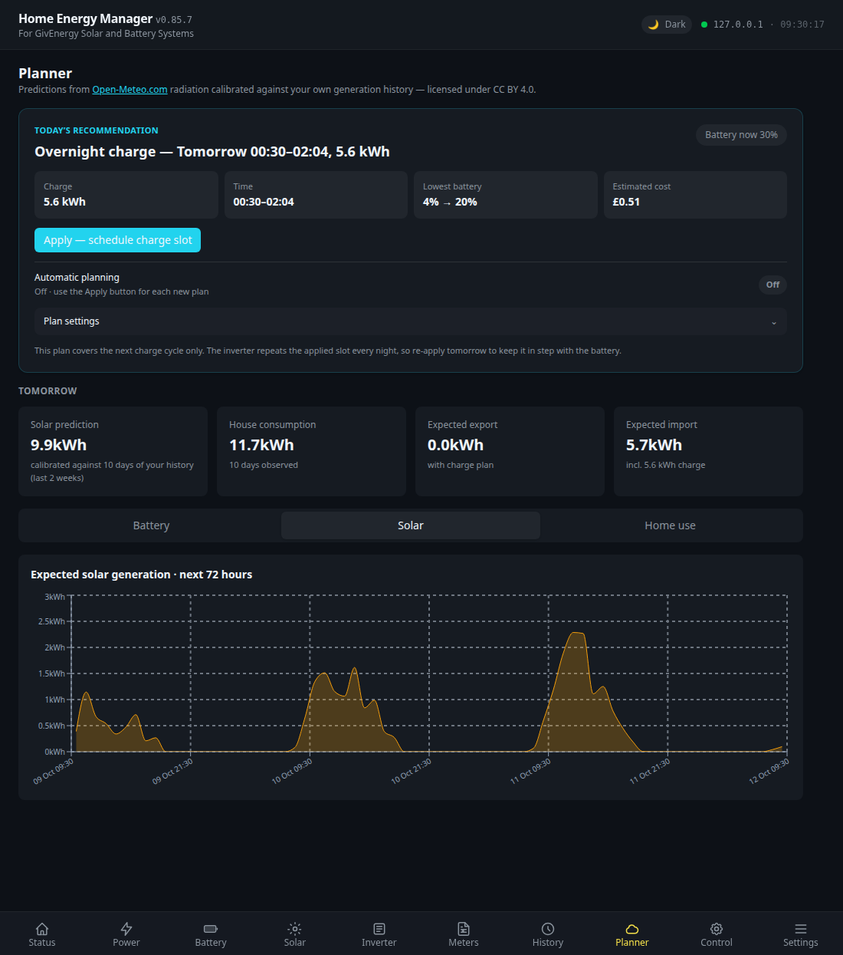Click the 09 Oct 09:30 axis label
Image resolution: width=843 pixels, height=955 pixels.
(x=54, y=771)
